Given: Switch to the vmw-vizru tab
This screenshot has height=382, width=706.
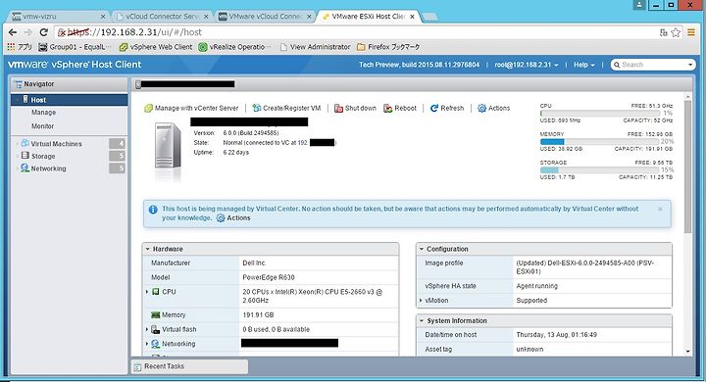Looking at the screenshot, I should pyautogui.click(x=59, y=17).
